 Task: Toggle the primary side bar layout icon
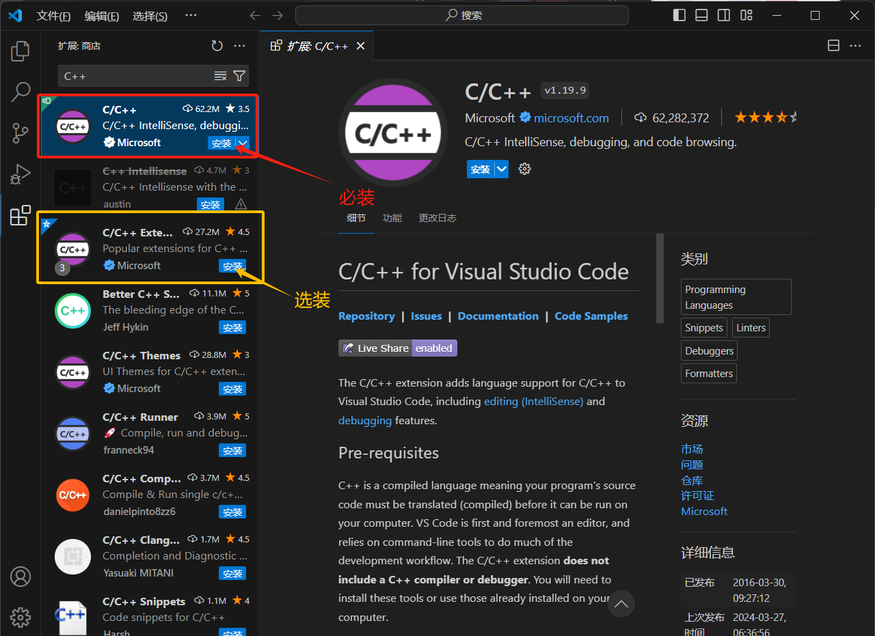click(679, 15)
